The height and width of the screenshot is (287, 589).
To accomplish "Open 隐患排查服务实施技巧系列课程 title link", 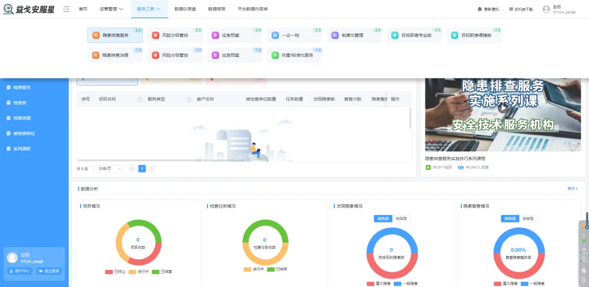I will (x=455, y=158).
